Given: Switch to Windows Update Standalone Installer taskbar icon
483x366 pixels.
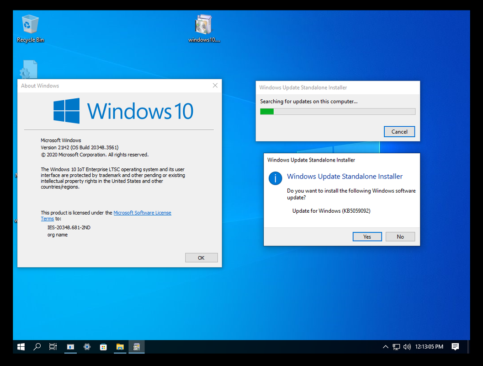Looking at the screenshot, I should [x=137, y=347].
